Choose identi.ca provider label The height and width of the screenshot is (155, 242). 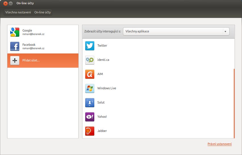(x=103, y=60)
